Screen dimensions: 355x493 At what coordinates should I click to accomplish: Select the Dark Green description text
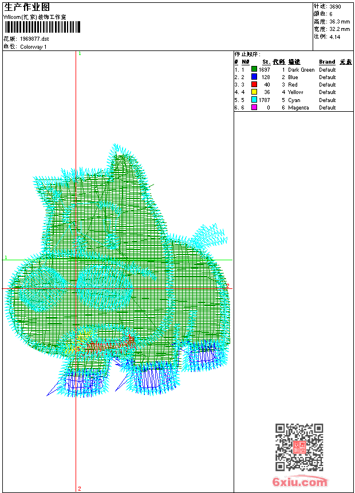[301, 69]
